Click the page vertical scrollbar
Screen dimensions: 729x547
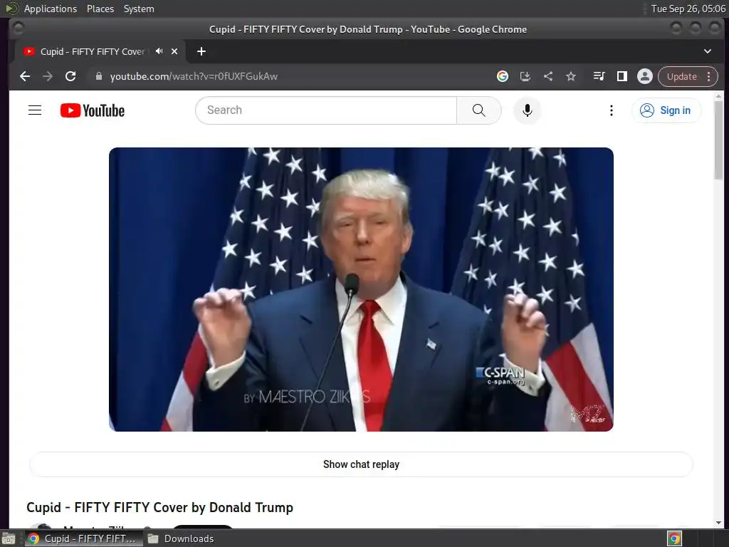[718, 140]
